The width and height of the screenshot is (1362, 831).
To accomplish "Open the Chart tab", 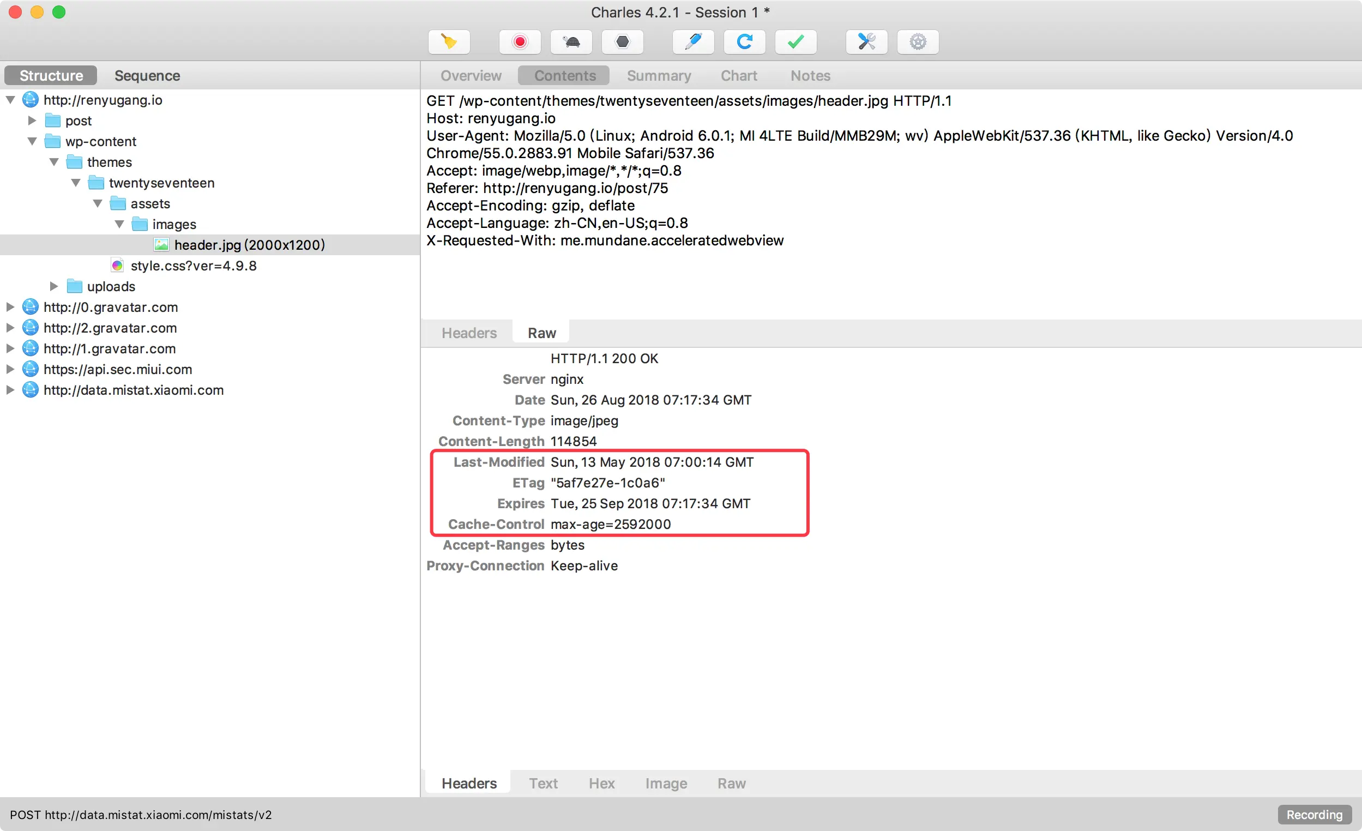I will 739,76.
